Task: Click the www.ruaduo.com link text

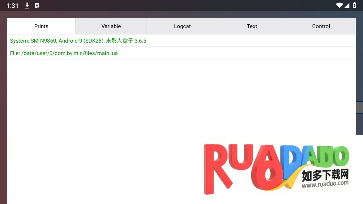Action: pos(325,185)
